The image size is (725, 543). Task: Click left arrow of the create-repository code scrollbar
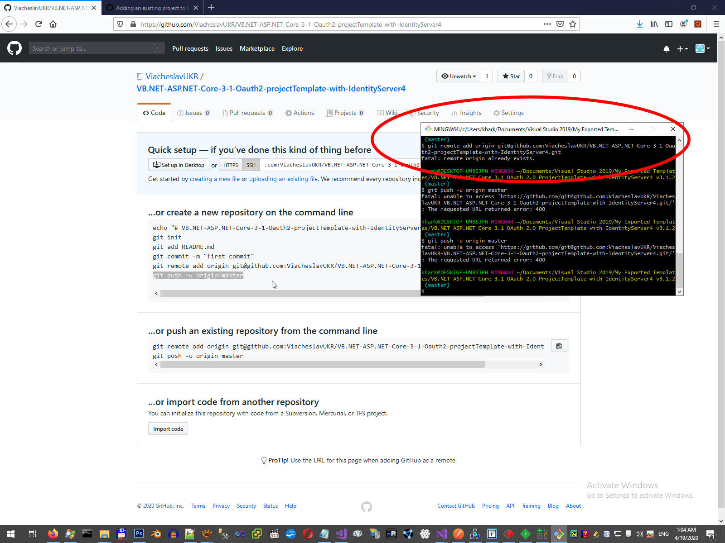pyautogui.click(x=156, y=293)
